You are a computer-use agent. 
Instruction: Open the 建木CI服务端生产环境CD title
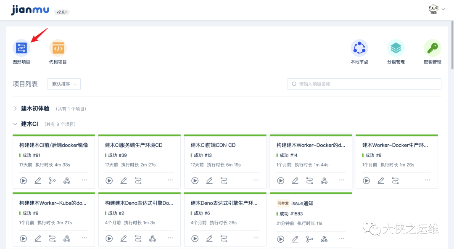(134, 145)
